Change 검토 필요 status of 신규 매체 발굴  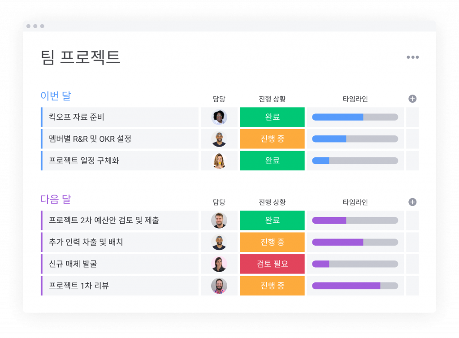272,264
